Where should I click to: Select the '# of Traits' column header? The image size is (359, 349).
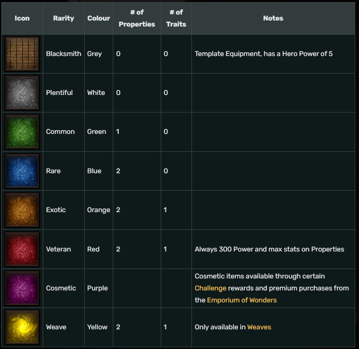[176, 18]
